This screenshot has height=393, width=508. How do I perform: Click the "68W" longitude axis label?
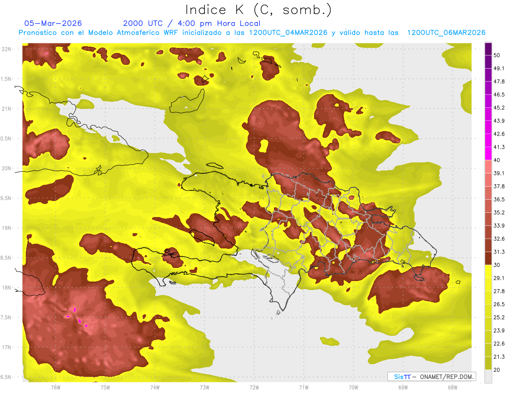[x=453, y=387]
